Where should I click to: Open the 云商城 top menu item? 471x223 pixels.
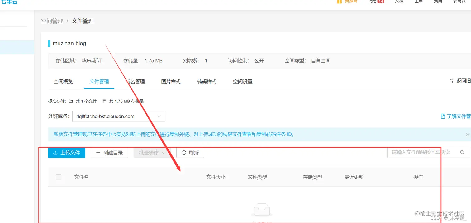(459, 2)
